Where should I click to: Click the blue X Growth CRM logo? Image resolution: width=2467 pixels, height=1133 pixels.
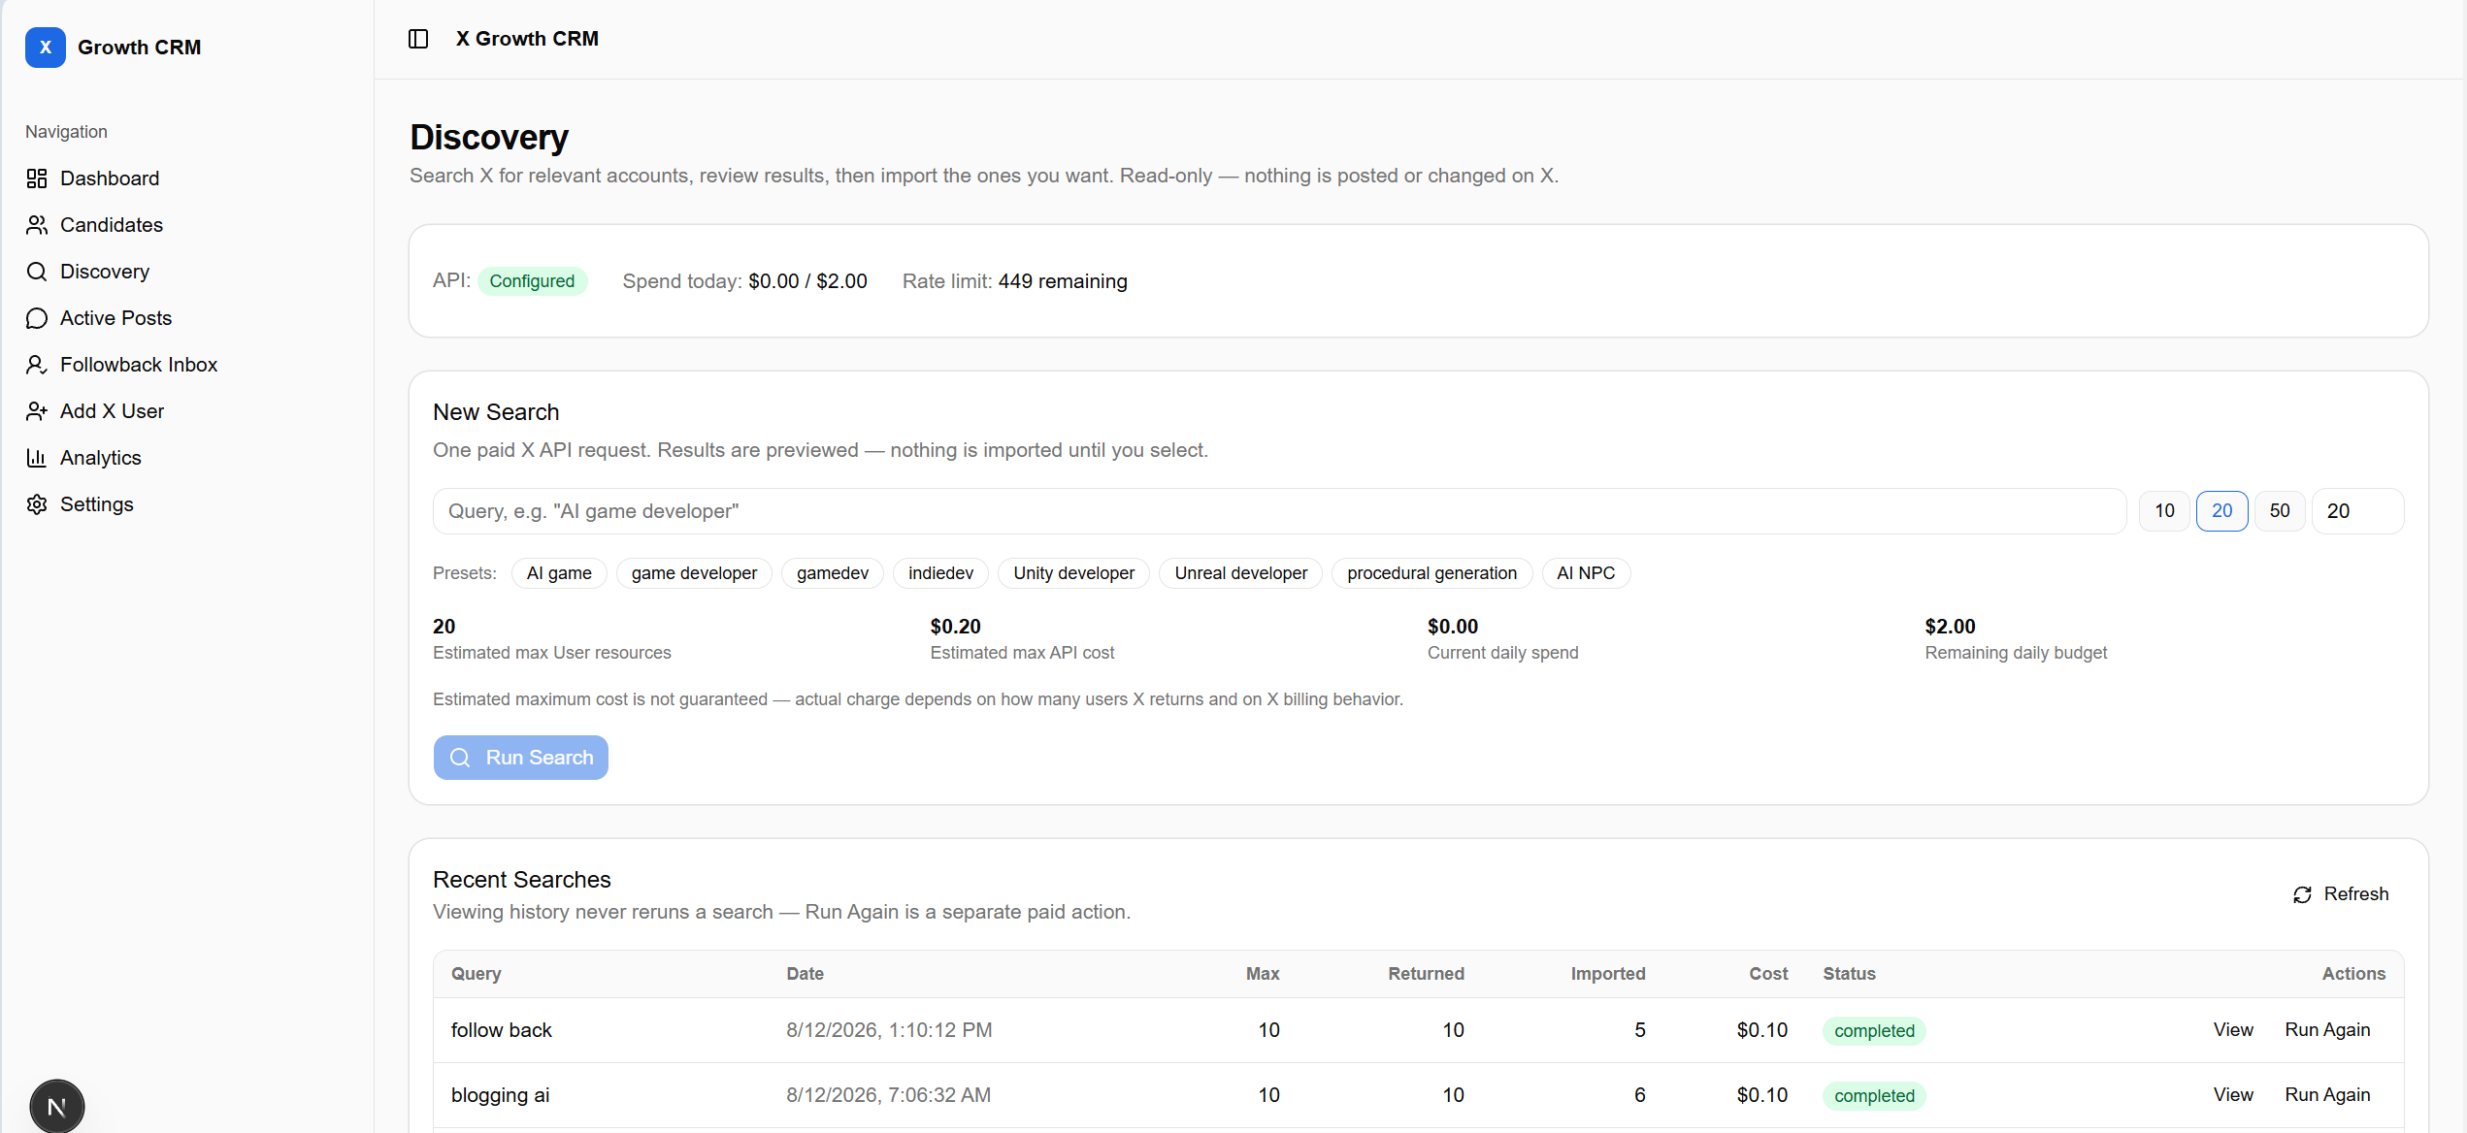(46, 48)
